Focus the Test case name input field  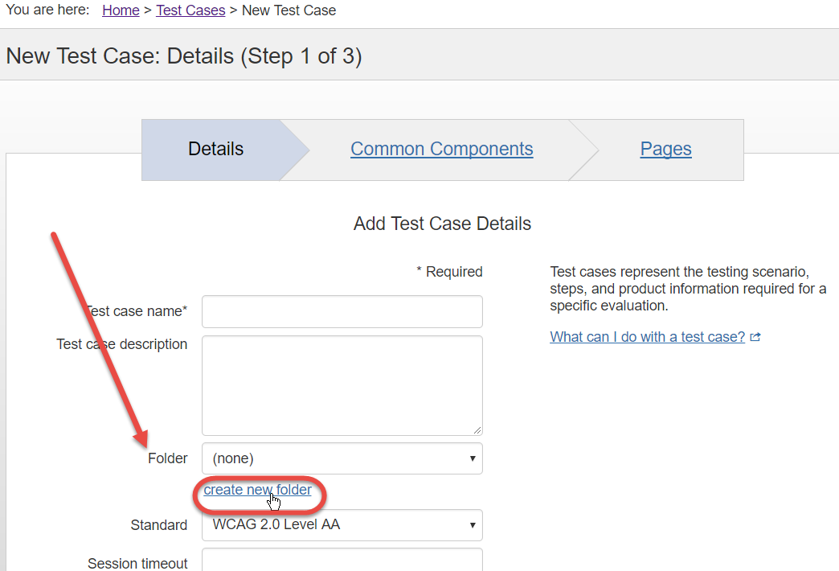(x=342, y=311)
